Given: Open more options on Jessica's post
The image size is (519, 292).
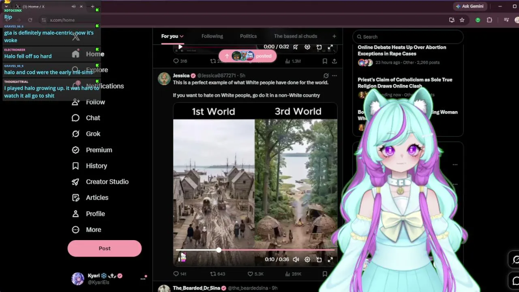Looking at the screenshot, I should click(335, 75).
